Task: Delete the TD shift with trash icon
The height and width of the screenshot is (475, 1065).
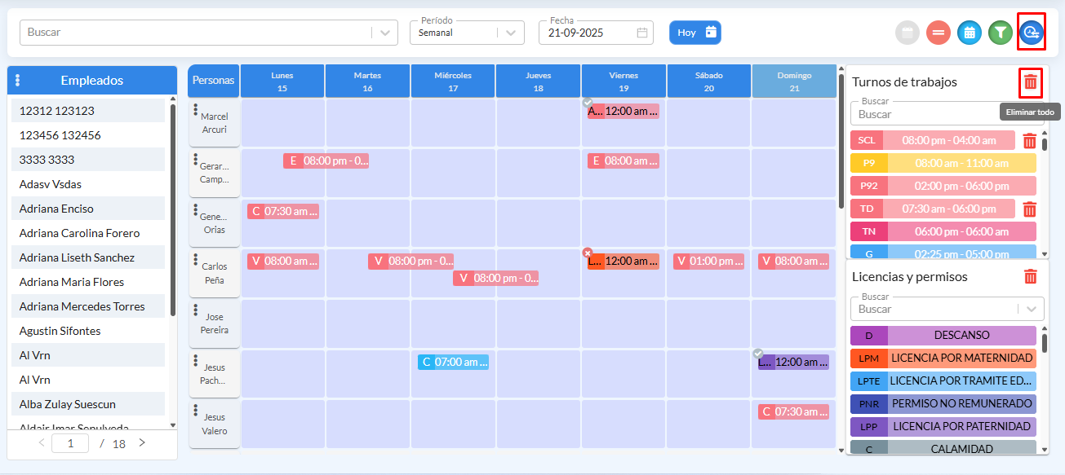Action: [x=1029, y=209]
